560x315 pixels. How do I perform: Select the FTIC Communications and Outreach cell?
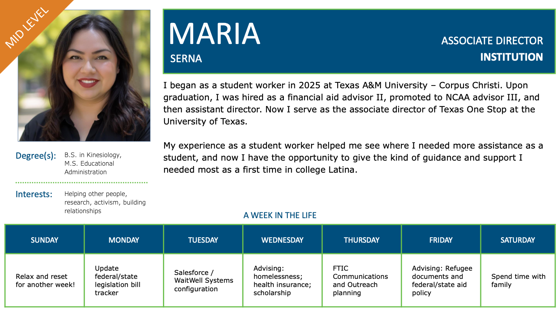coord(362,280)
